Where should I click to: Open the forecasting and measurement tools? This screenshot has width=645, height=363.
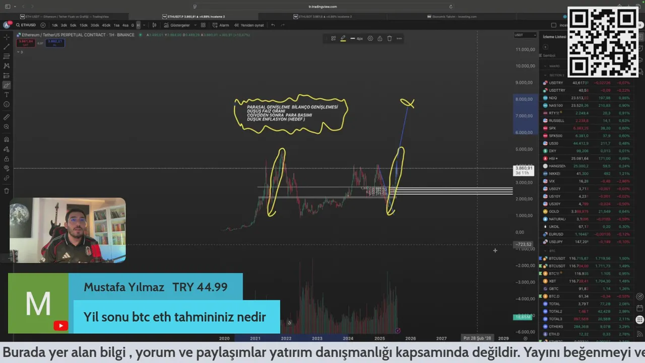point(7,75)
